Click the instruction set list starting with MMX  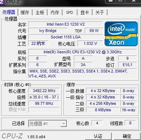click(82, 74)
